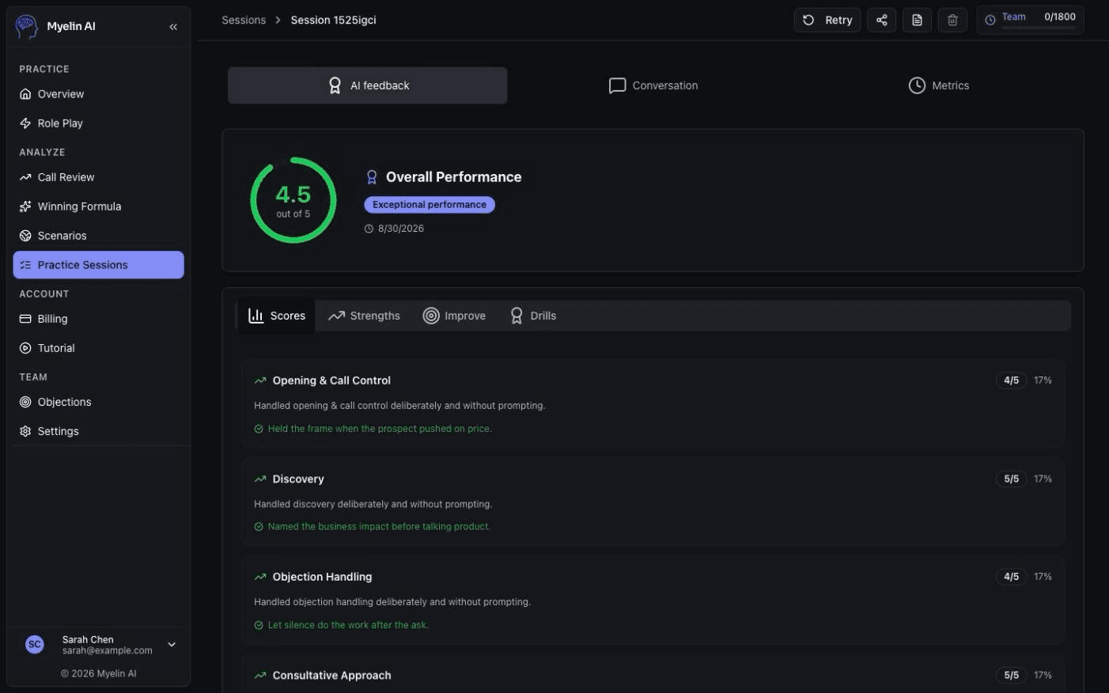
Task: Expand the Sarah Chen account menu
Action: pyautogui.click(x=172, y=645)
